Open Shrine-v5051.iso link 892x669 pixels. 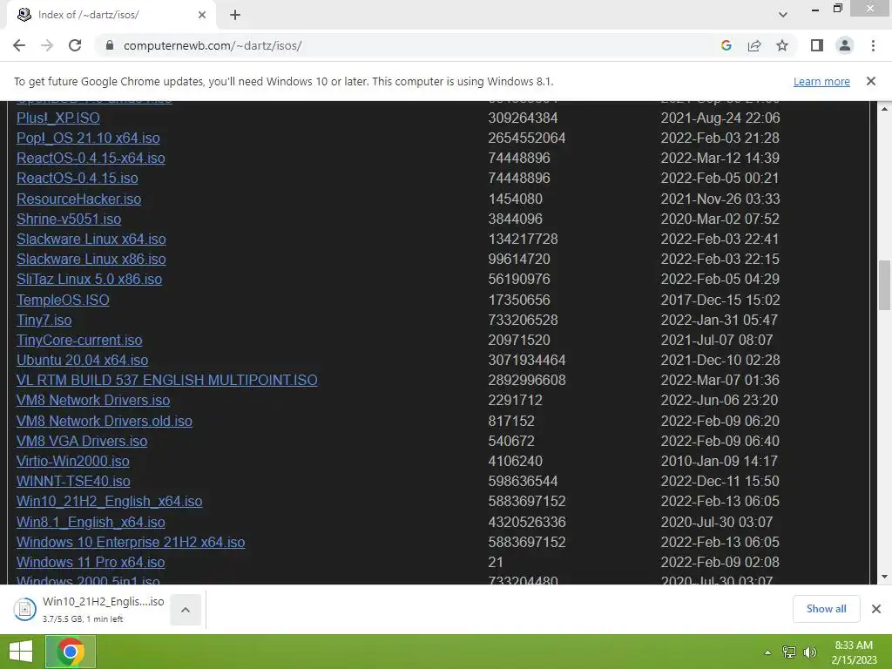69,219
